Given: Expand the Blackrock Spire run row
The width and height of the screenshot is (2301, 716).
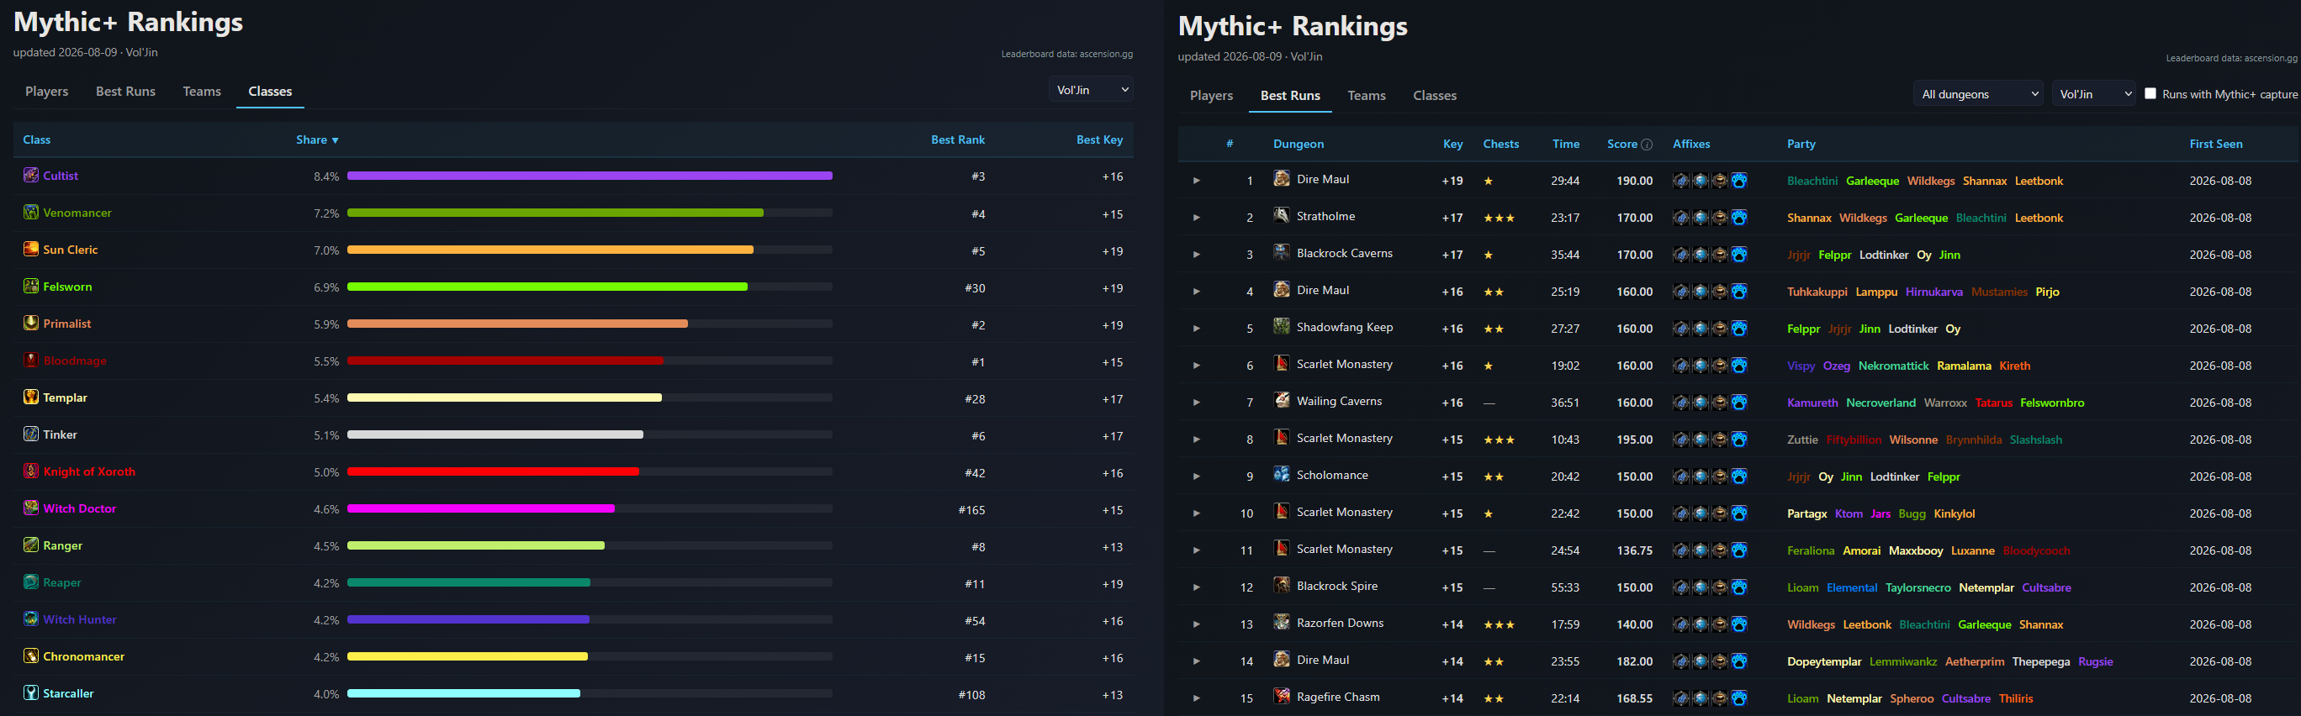Looking at the screenshot, I should point(1196,587).
